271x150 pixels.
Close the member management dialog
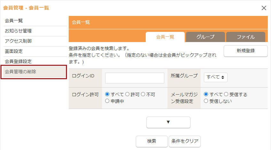[264, 8]
